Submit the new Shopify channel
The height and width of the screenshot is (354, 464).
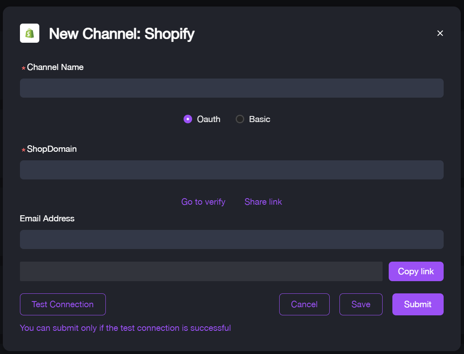[418, 304]
